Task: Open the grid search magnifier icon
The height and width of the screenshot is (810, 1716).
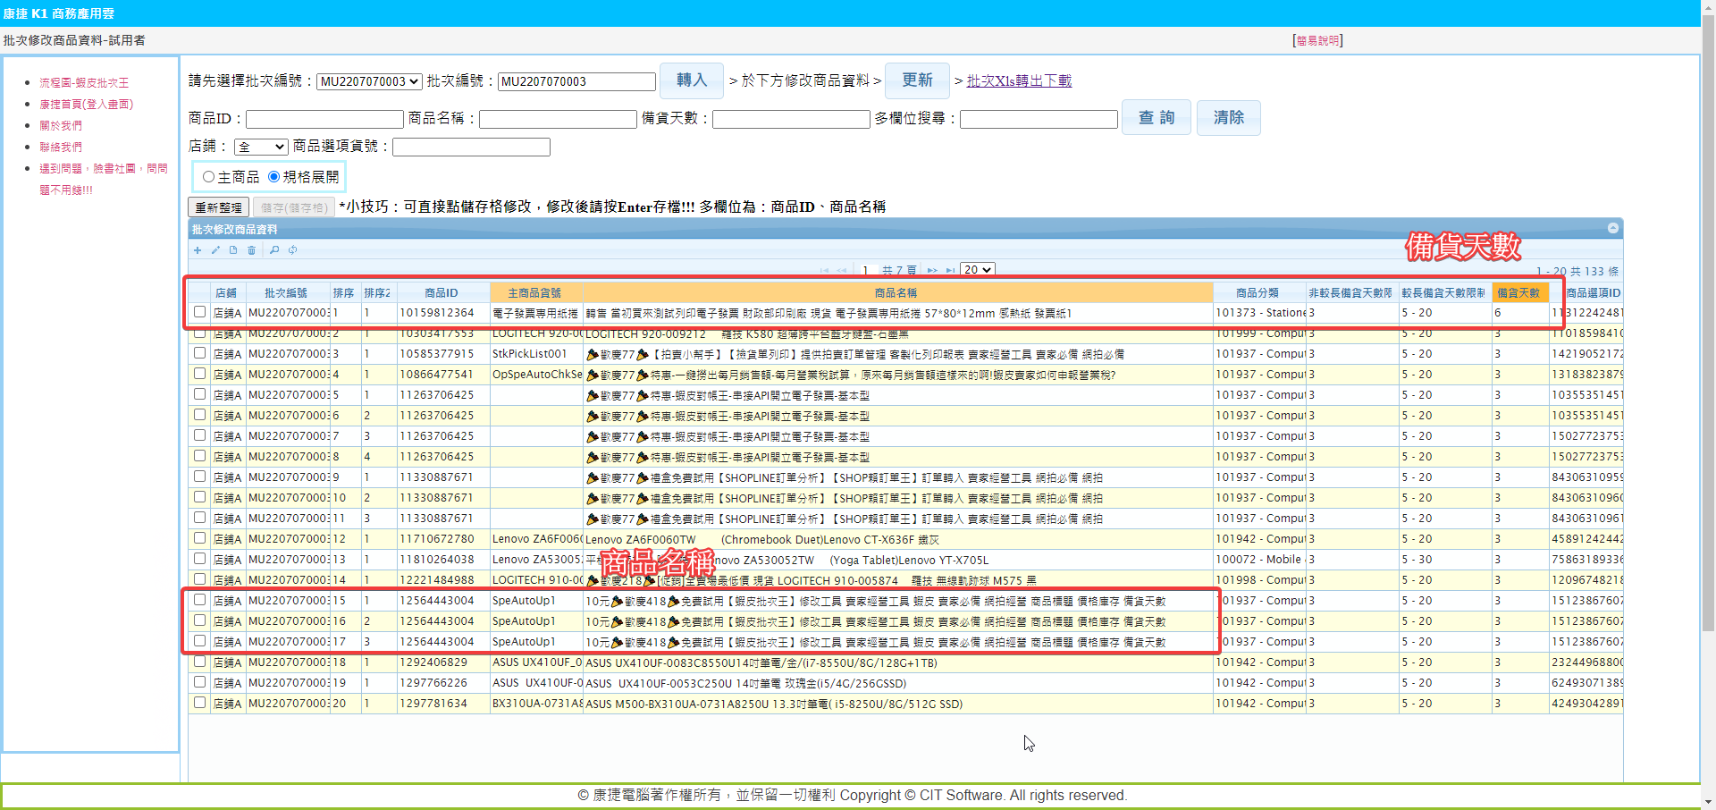Action: [x=274, y=250]
